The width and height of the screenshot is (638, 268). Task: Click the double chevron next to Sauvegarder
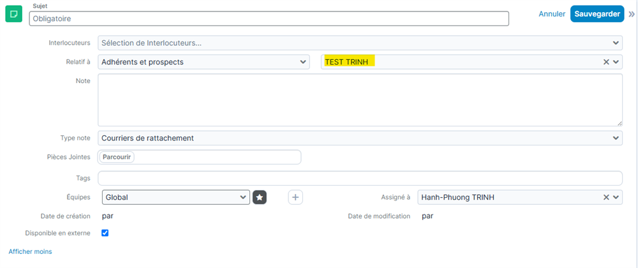632,14
